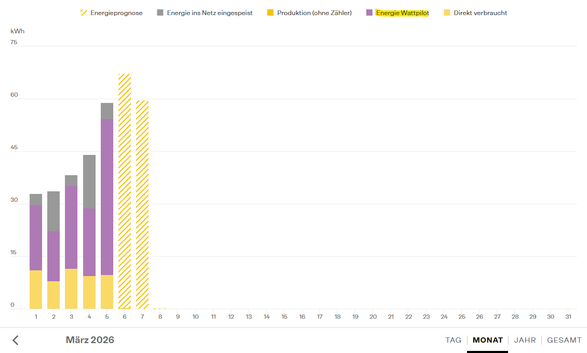
Task: Click the gray grid feed-in bar for day 4
Action: click(89, 181)
